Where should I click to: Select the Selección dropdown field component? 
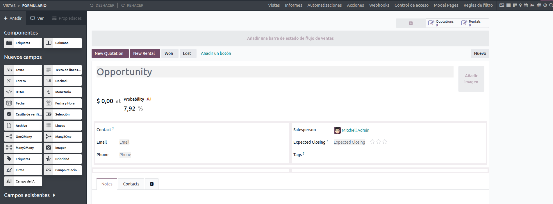point(63,114)
